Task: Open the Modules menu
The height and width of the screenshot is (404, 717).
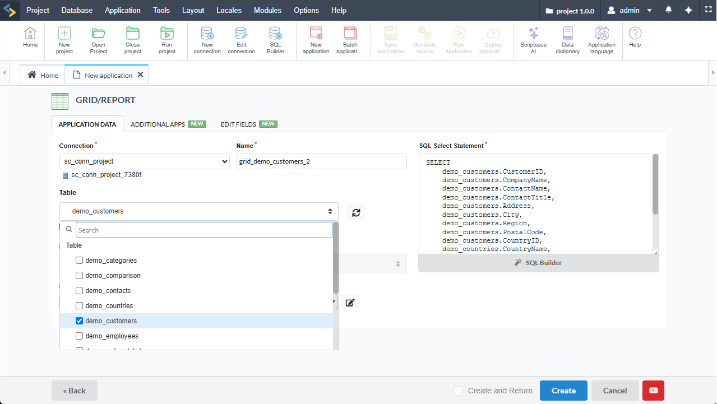Action: click(268, 10)
